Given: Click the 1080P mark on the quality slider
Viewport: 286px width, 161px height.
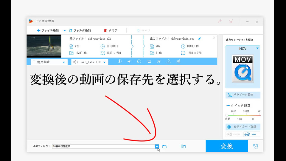Looking at the screenshot, I should (246, 111).
